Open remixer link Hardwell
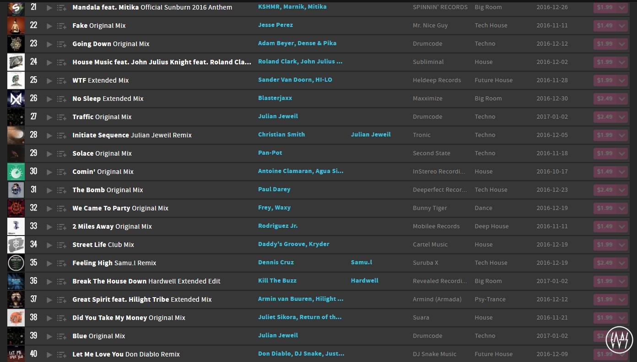637x362 pixels. [365, 281]
